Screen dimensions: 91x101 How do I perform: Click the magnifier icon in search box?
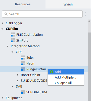tap(6, 14)
